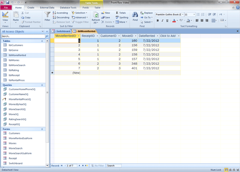240x172 pixels.
Task: Click the navigation pane scroll down arrow
Action: coord(47,166)
